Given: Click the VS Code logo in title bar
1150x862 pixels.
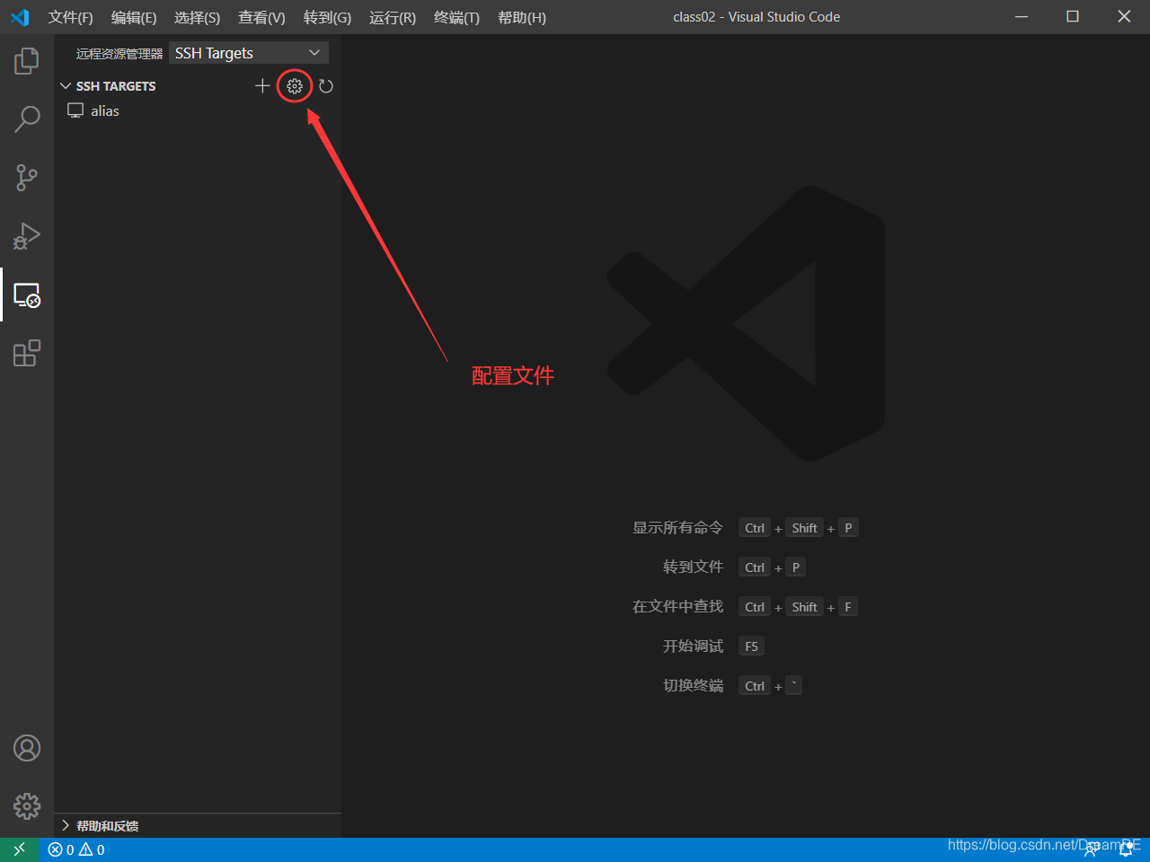Looking at the screenshot, I should (x=20, y=17).
